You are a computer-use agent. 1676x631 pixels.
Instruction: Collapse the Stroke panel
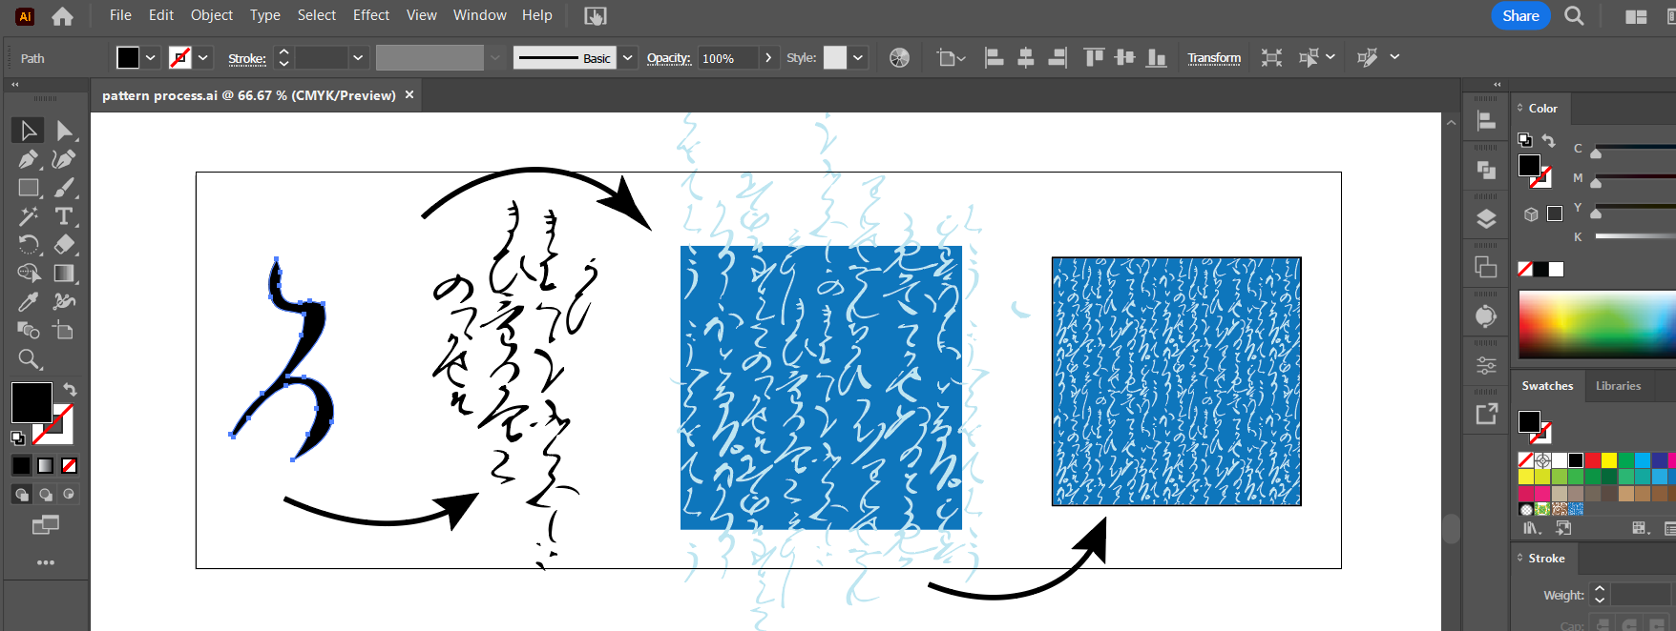(1520, 558)
